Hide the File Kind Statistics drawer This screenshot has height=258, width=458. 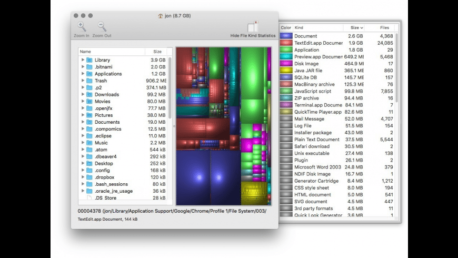253,27
